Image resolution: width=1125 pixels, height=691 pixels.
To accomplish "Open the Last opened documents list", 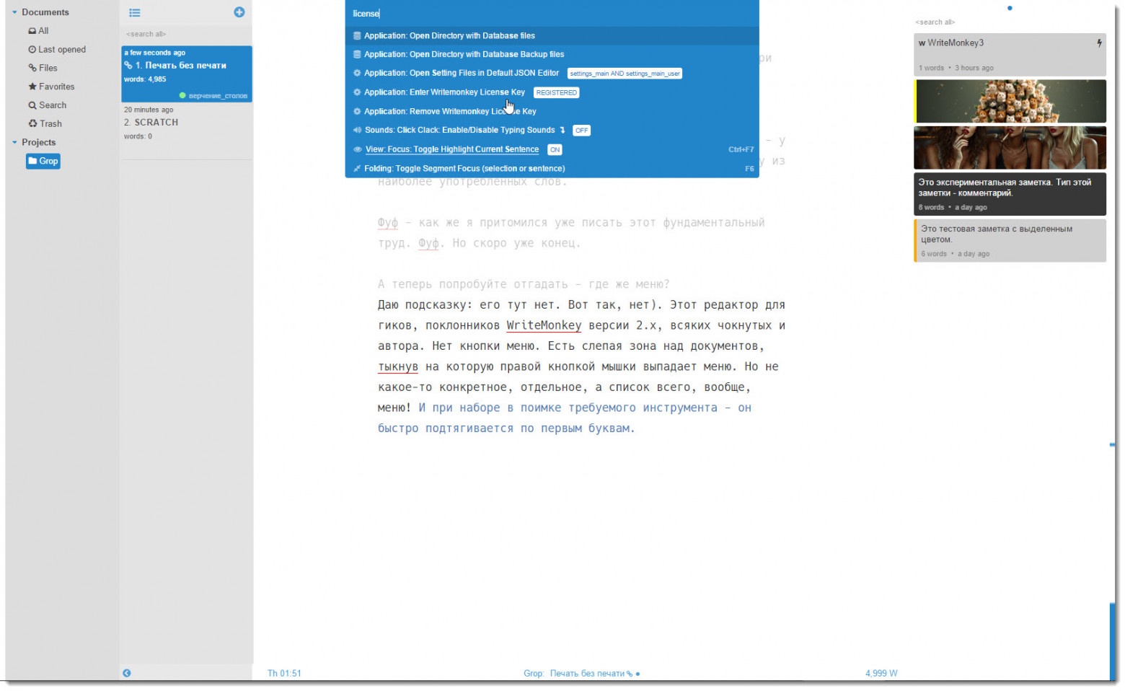I will tap(57, 50).
